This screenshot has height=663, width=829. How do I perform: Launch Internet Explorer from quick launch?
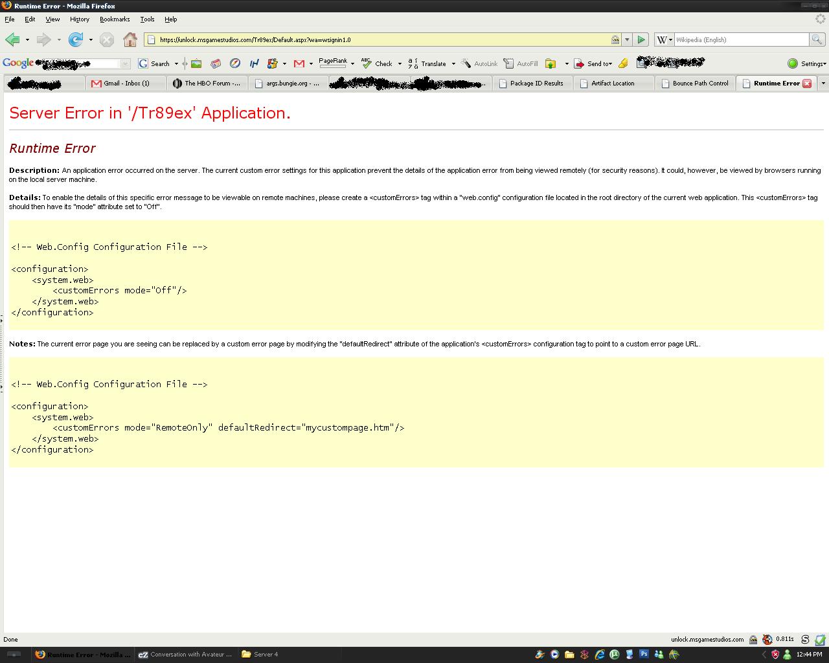coord(600,655)
